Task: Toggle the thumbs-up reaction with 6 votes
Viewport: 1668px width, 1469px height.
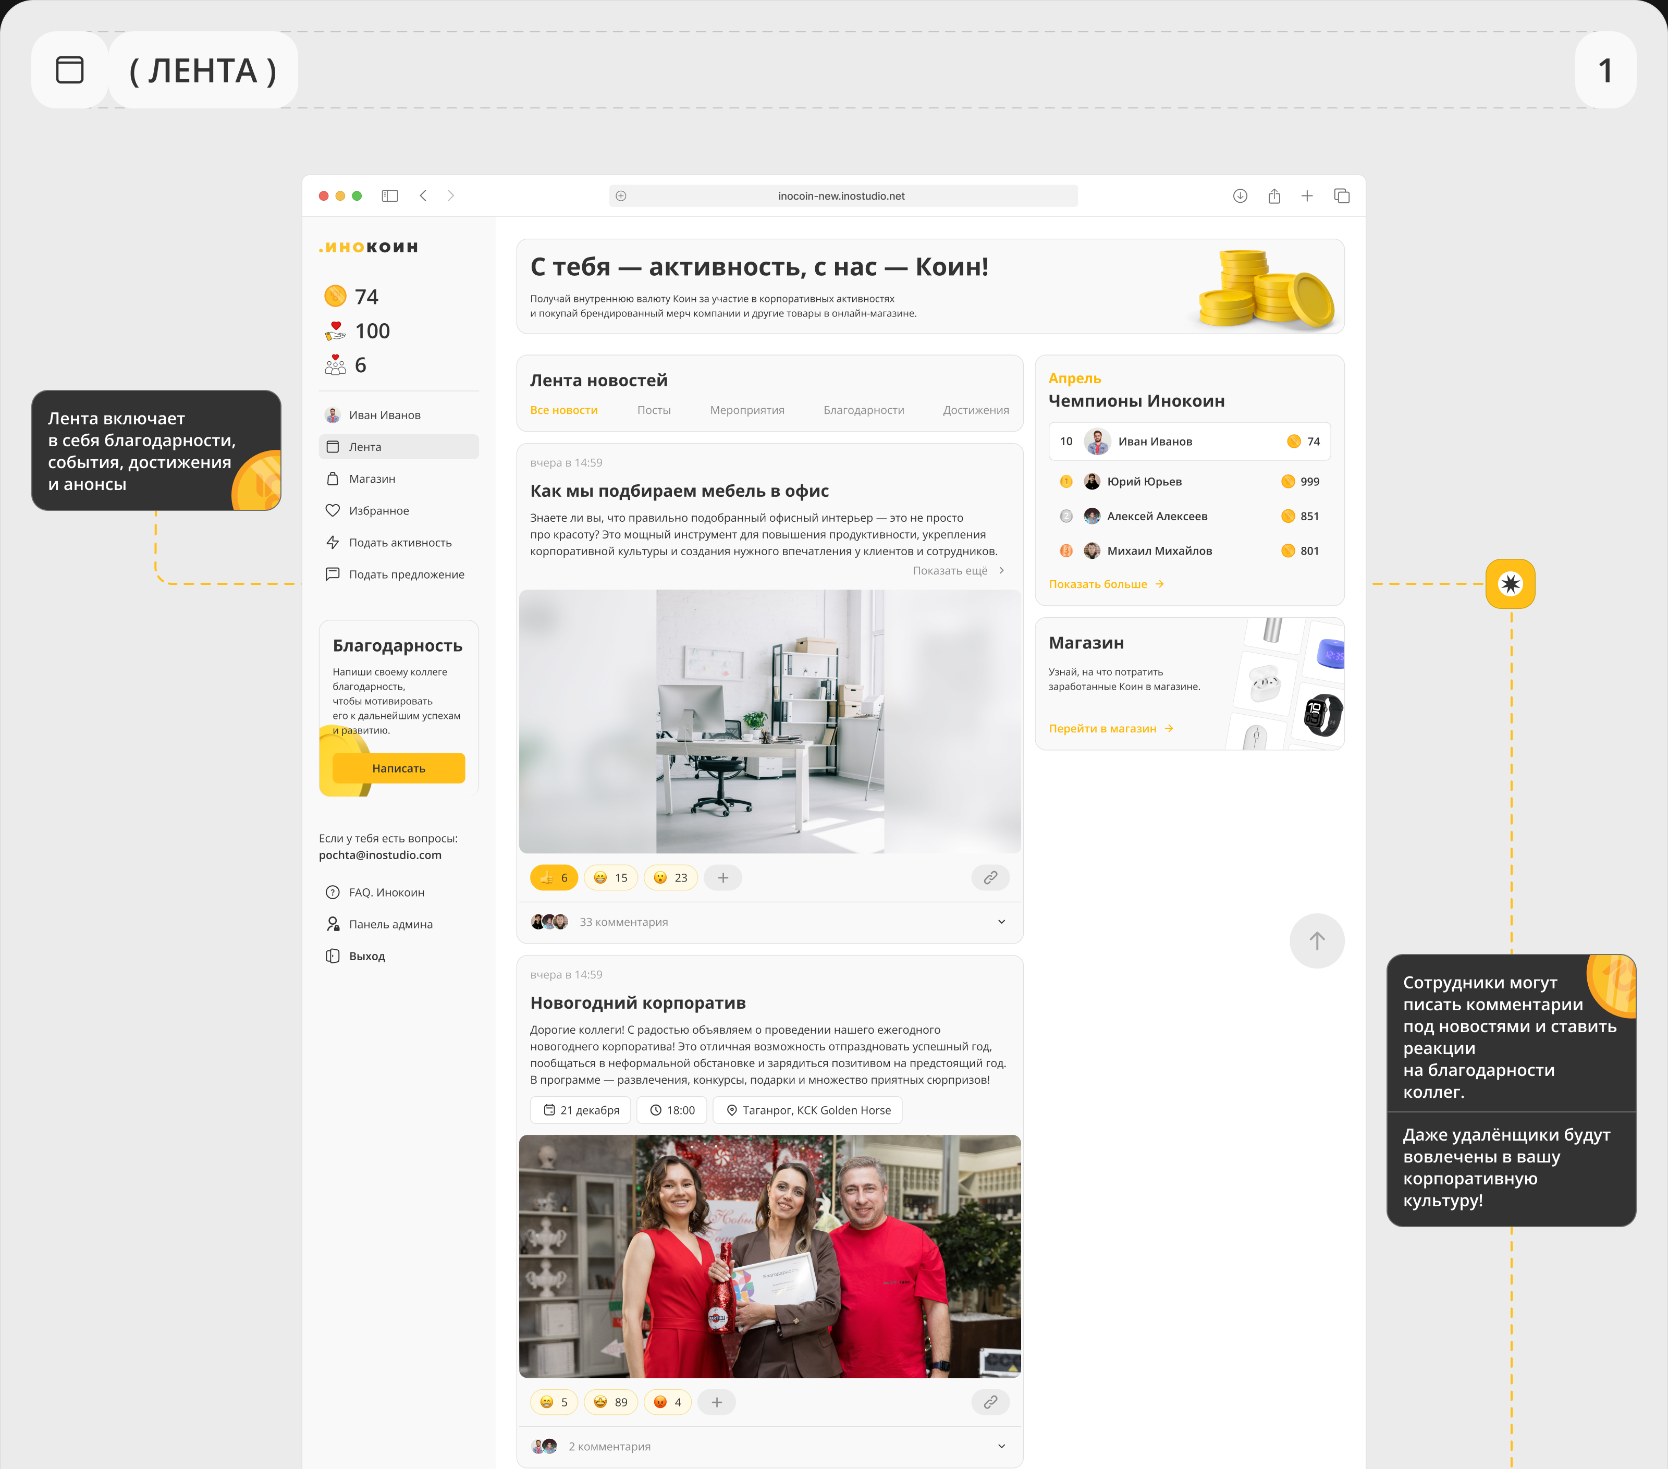Action: pyautogui.click(x=554, y=877)
